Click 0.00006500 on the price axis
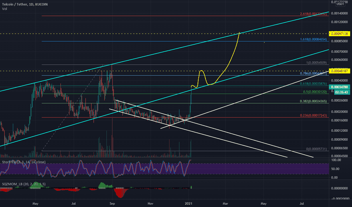The image size is (352, 207). (x=340, y=148)
